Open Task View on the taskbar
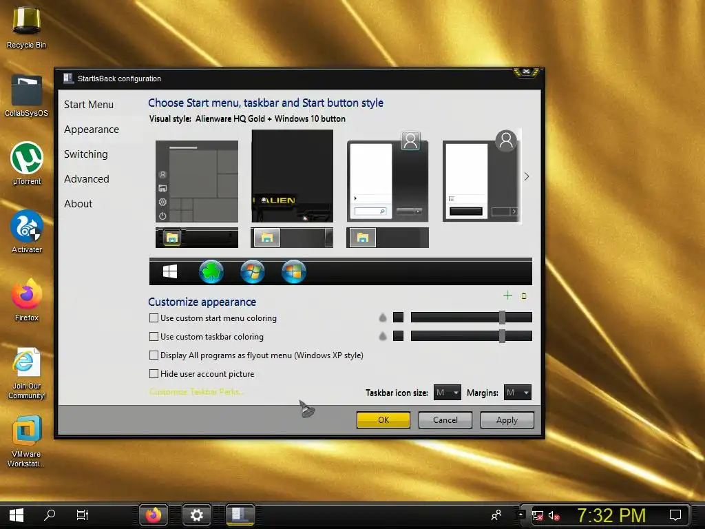Image resolution: width=705 pixels, height=529 pixels. click(x=83, y=515)
